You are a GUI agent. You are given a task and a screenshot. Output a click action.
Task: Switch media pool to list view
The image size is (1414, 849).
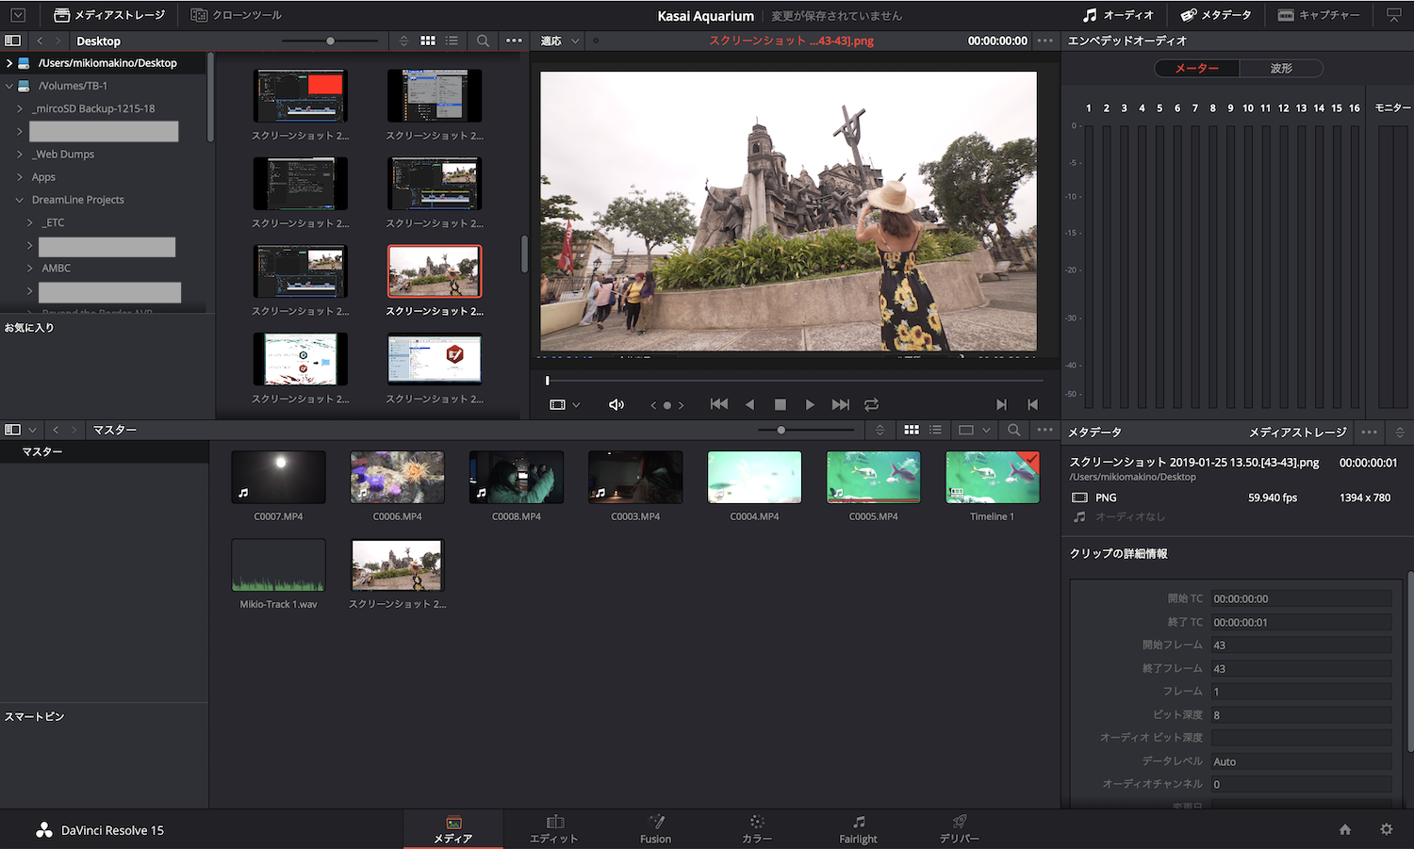click(x=935, y=430)
